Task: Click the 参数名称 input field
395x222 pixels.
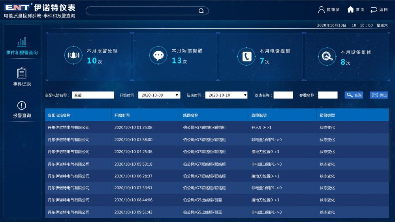Action: click(x=328, y=95)
